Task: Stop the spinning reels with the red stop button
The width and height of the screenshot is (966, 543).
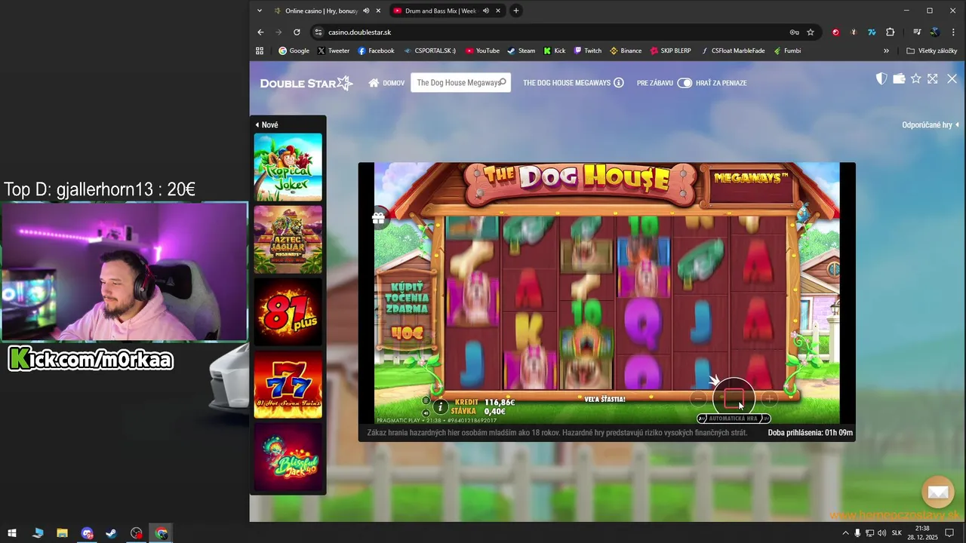Action: [734, 397]
